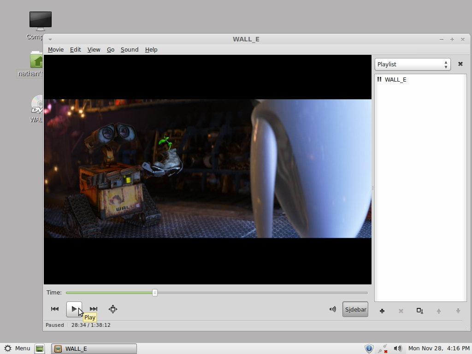This screenshot has width=472, height=354.
Task: Click the system tray volume icon
Action: pos(398,348)
